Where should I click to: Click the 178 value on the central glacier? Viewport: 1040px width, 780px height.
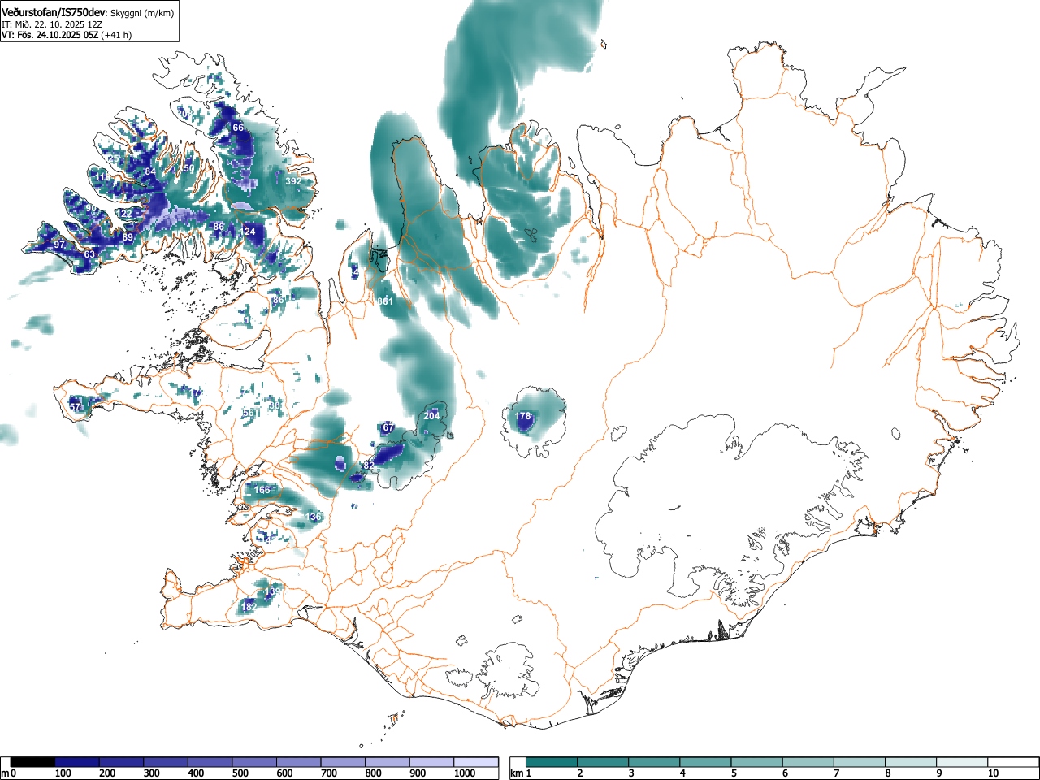point(523,416)
